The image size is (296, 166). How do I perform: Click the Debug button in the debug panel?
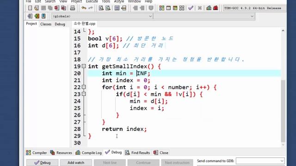pos(43,163)
